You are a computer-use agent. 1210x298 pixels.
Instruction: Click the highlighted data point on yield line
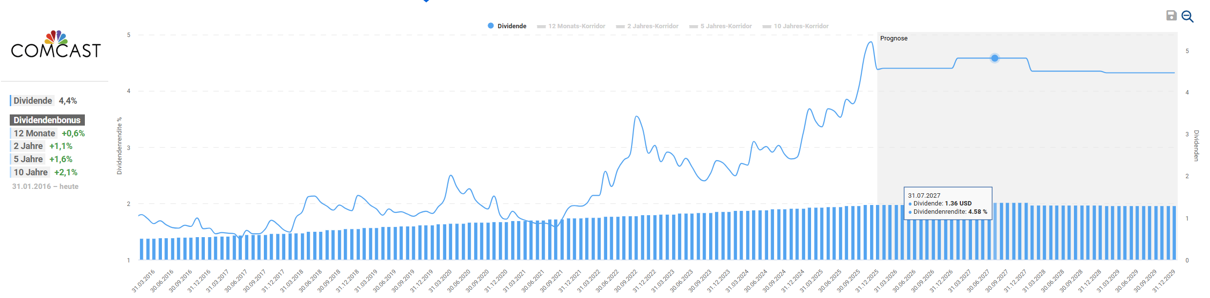click(995, 58)
